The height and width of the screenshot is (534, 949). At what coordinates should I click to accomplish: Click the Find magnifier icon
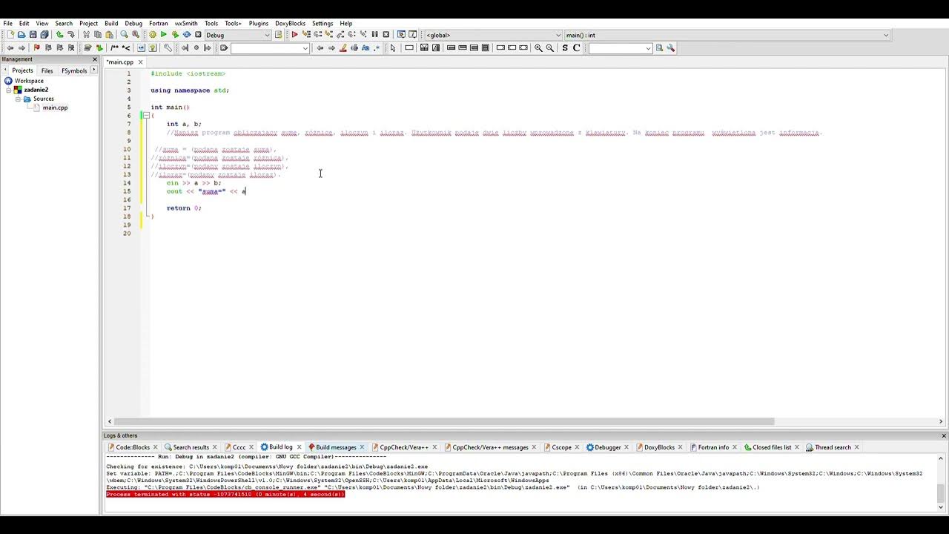tap(124, 35)
